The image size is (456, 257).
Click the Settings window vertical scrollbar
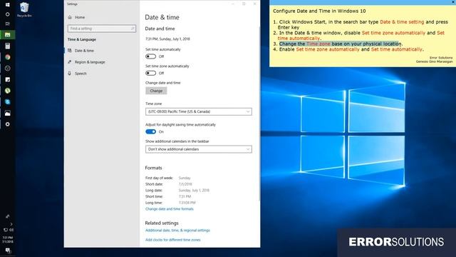259,114
